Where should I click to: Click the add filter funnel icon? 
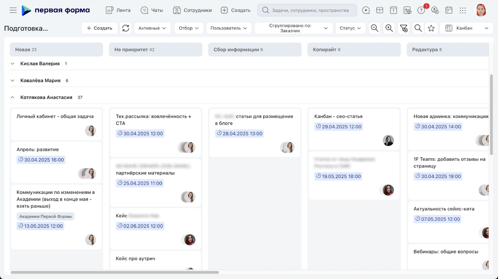tap(404, 28)
